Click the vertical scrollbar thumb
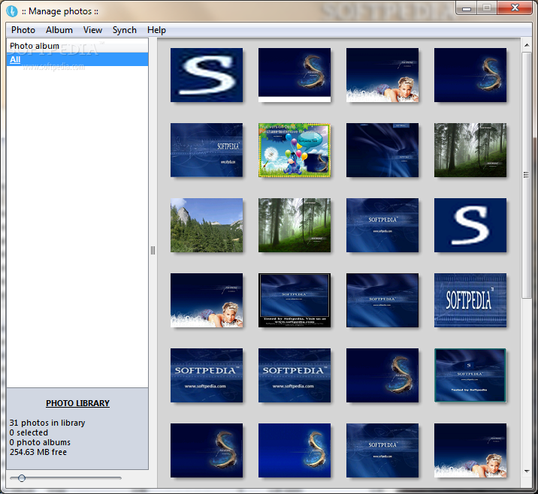Viewport: 538px width, 494px height. pyautogui.click(x=526, y=175)
